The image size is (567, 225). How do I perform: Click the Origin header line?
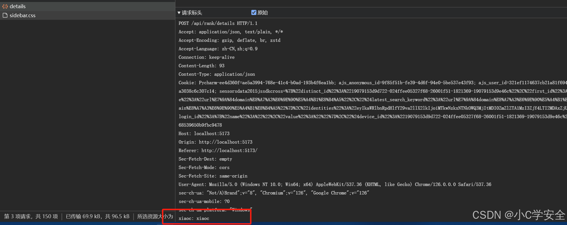(x=215, y=142)
